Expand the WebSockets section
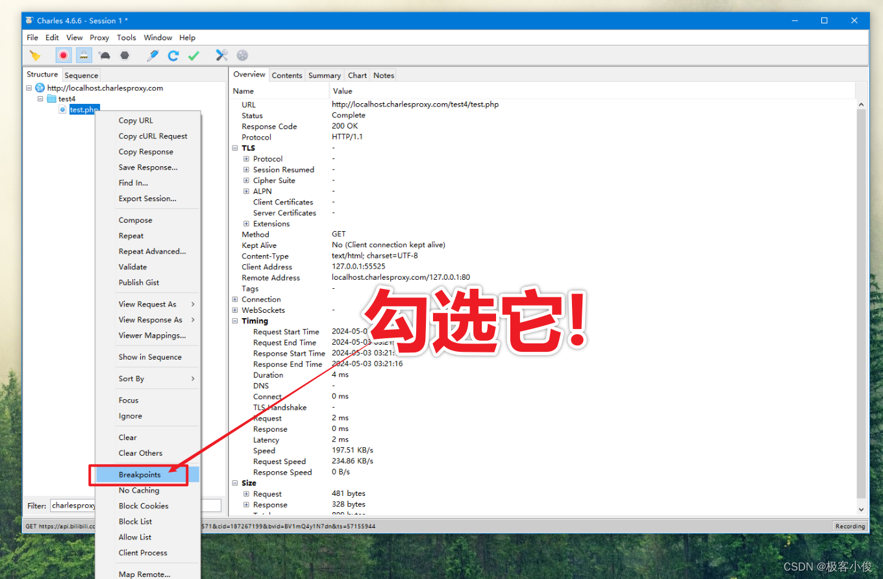The image size is (883, 579). [x=235, y=310]
